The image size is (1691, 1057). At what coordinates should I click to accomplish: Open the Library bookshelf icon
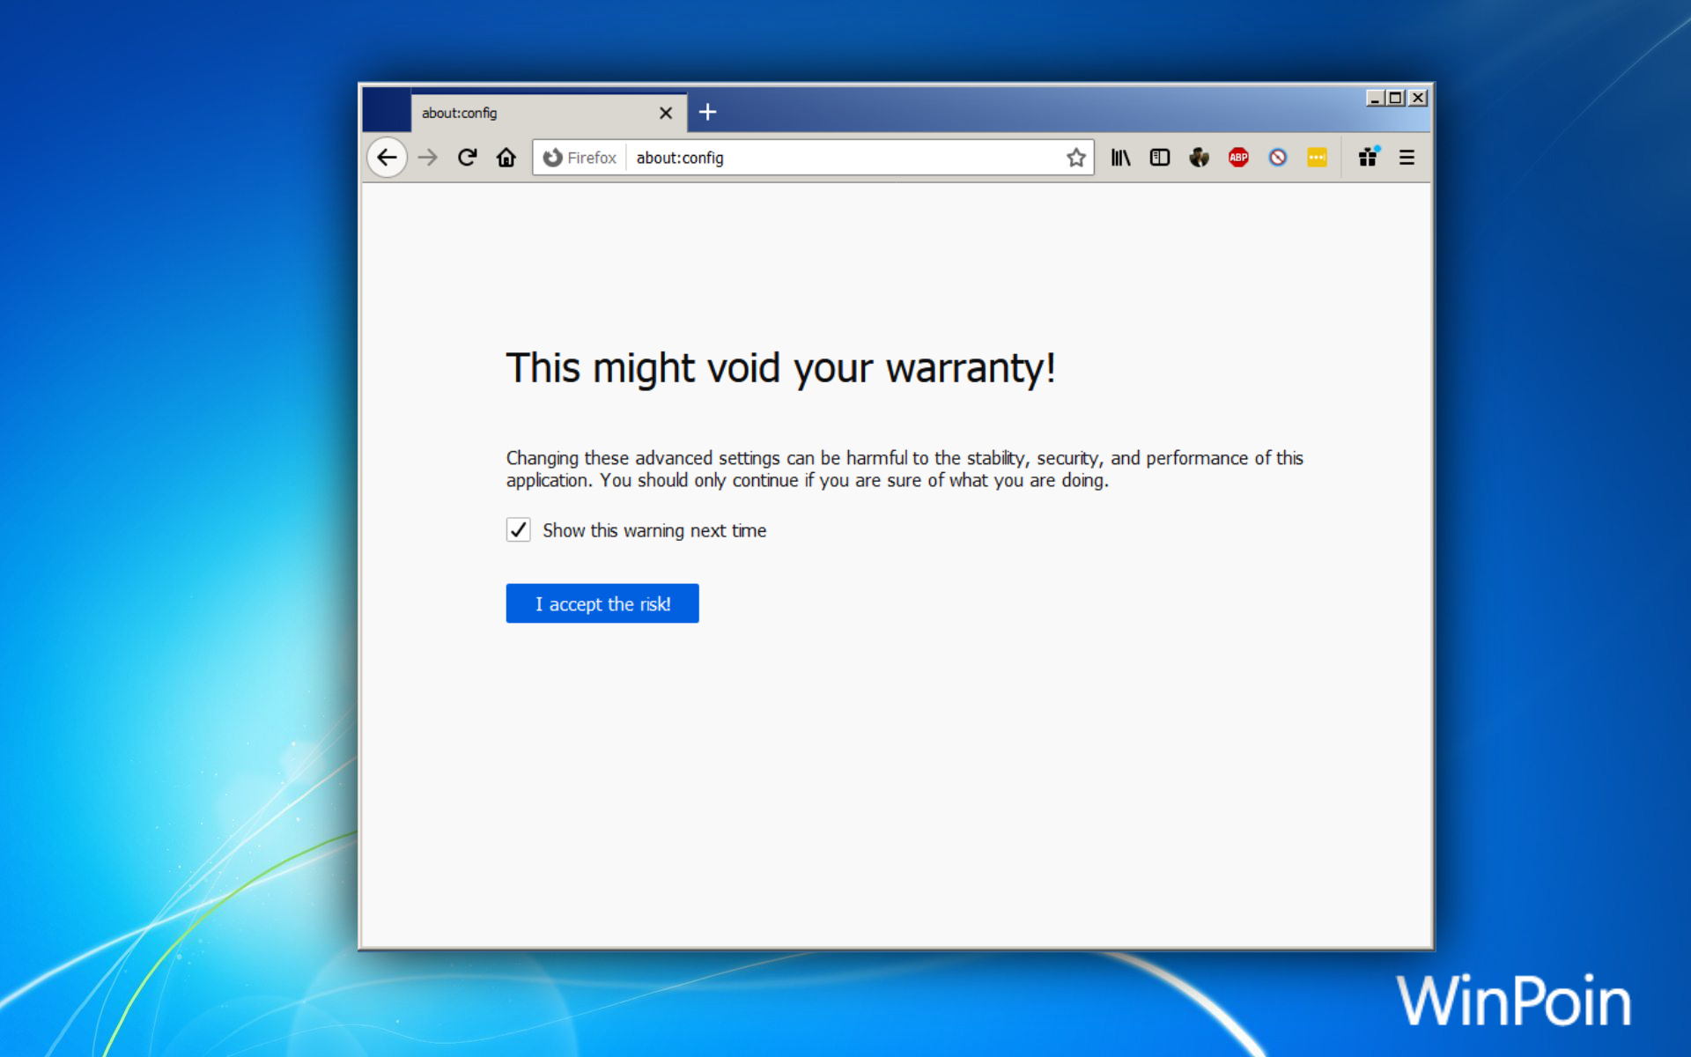click(x=1120, y=158)
